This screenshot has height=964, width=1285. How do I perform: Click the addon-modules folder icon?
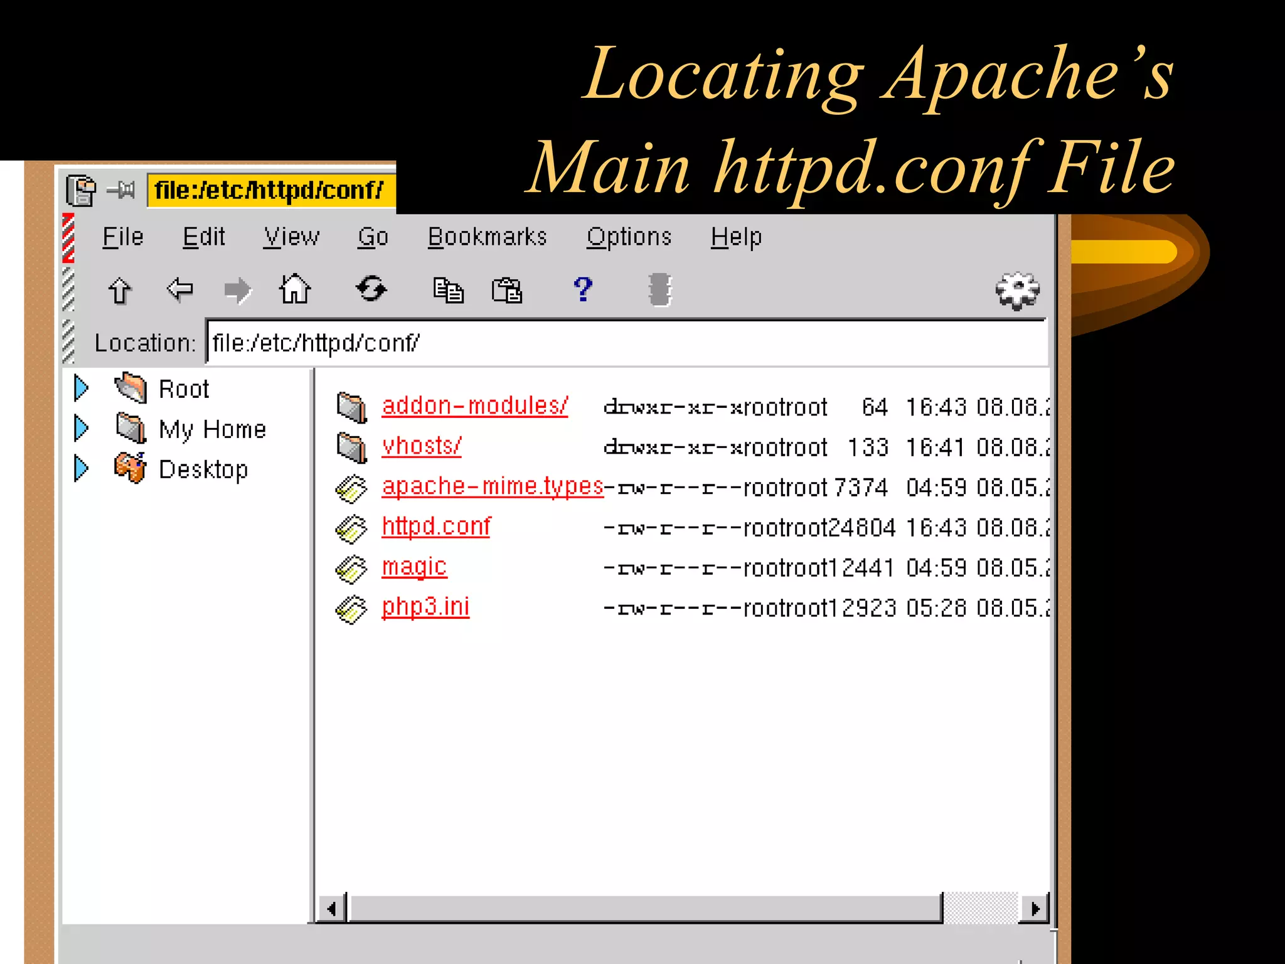point(352,407)
